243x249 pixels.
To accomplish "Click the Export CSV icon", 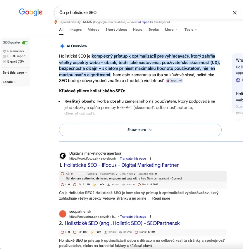I will [x=4, y=61].
